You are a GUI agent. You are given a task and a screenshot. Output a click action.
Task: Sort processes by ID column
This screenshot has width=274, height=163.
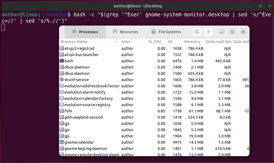point(170,42)
